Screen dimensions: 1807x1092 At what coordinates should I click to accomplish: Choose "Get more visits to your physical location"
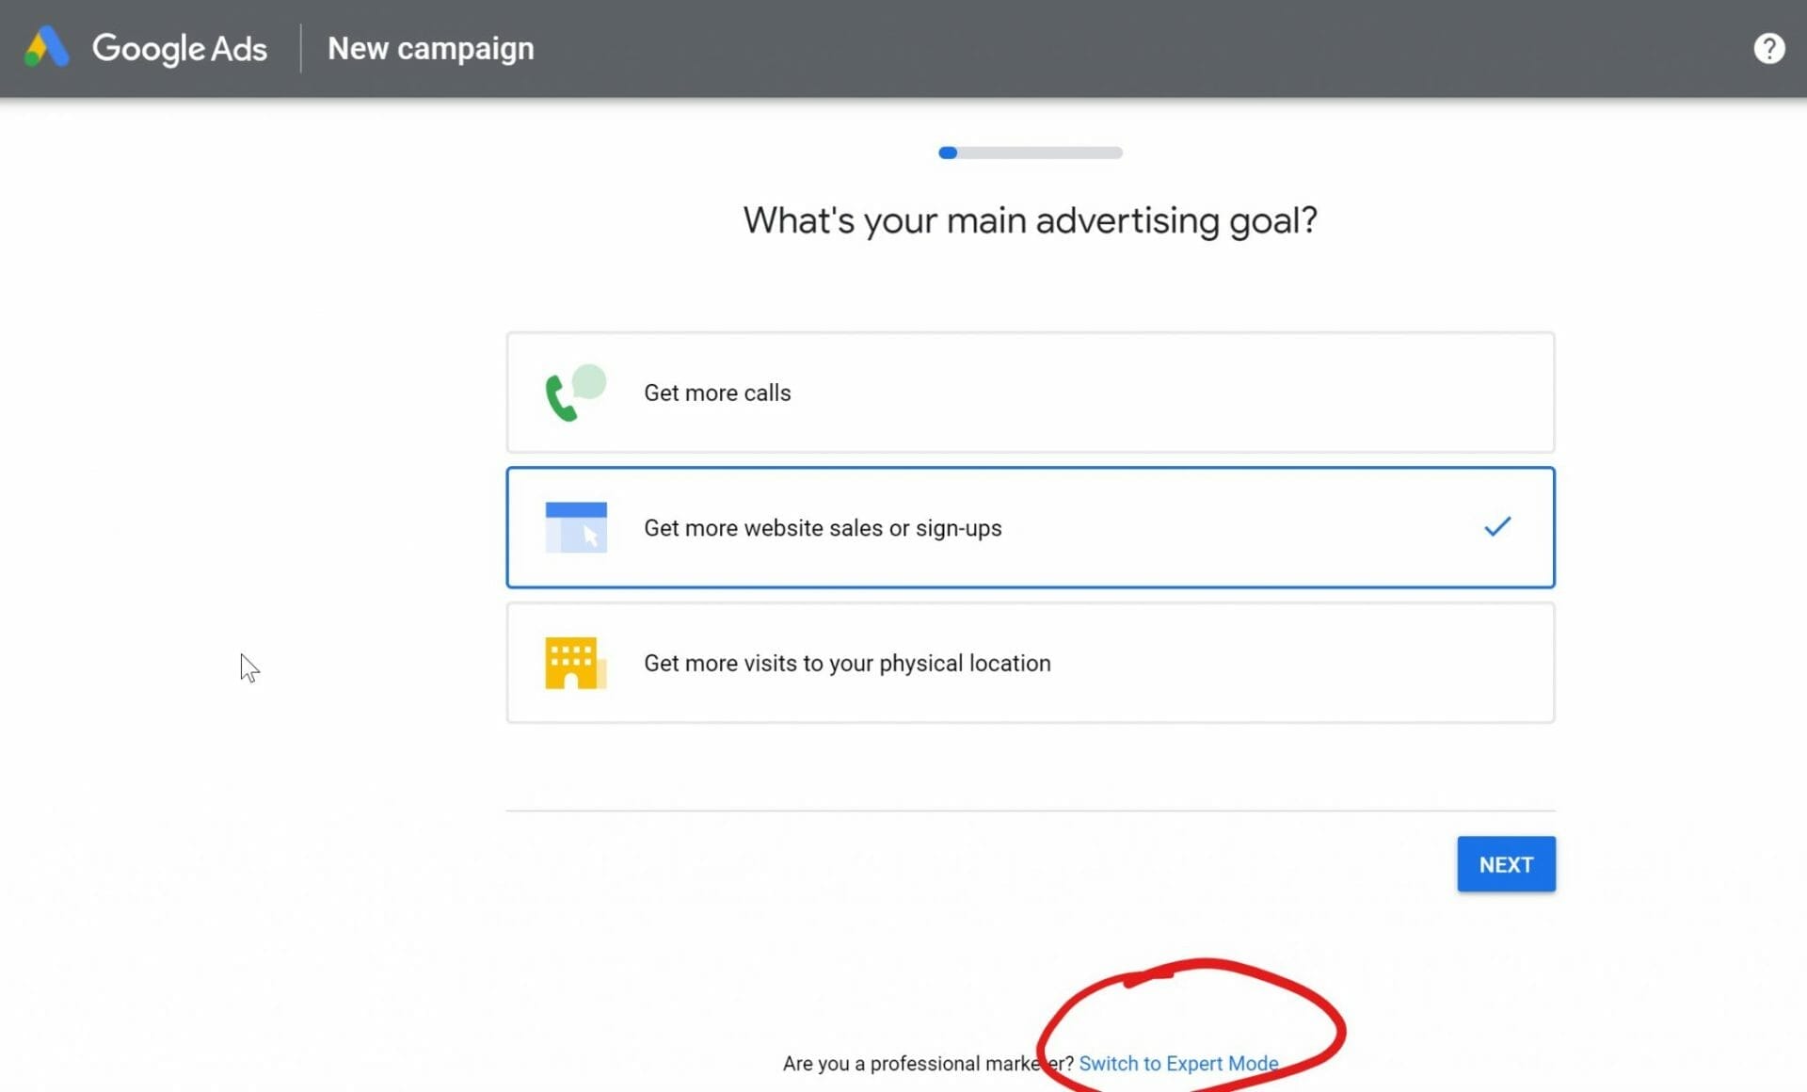point(1030,663)
